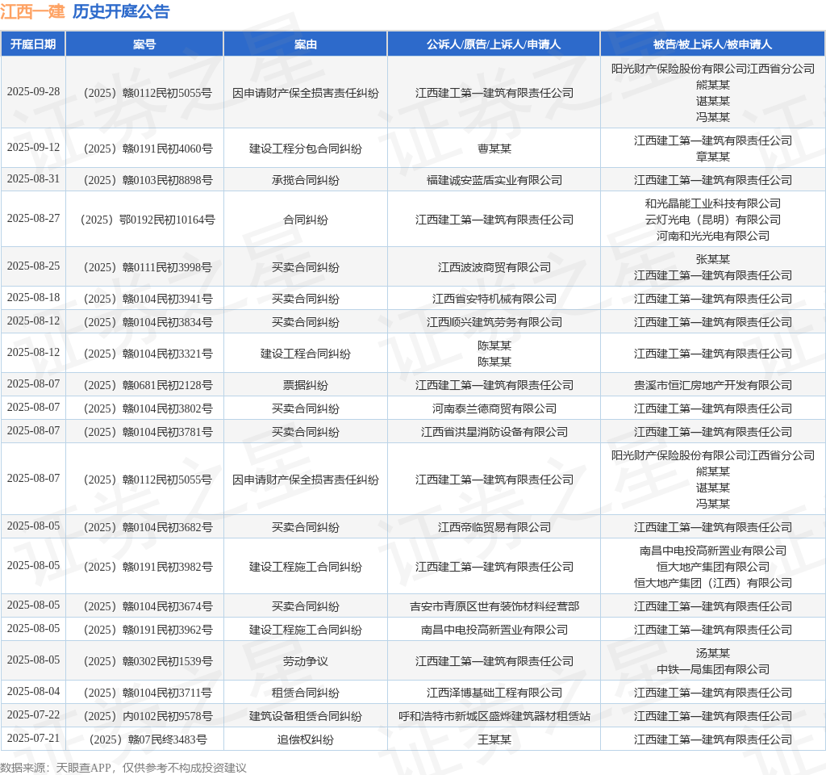Viewport: 826px width, 775px height.
Task: Click plaintiff 王某某
Action: pos(494,739)
